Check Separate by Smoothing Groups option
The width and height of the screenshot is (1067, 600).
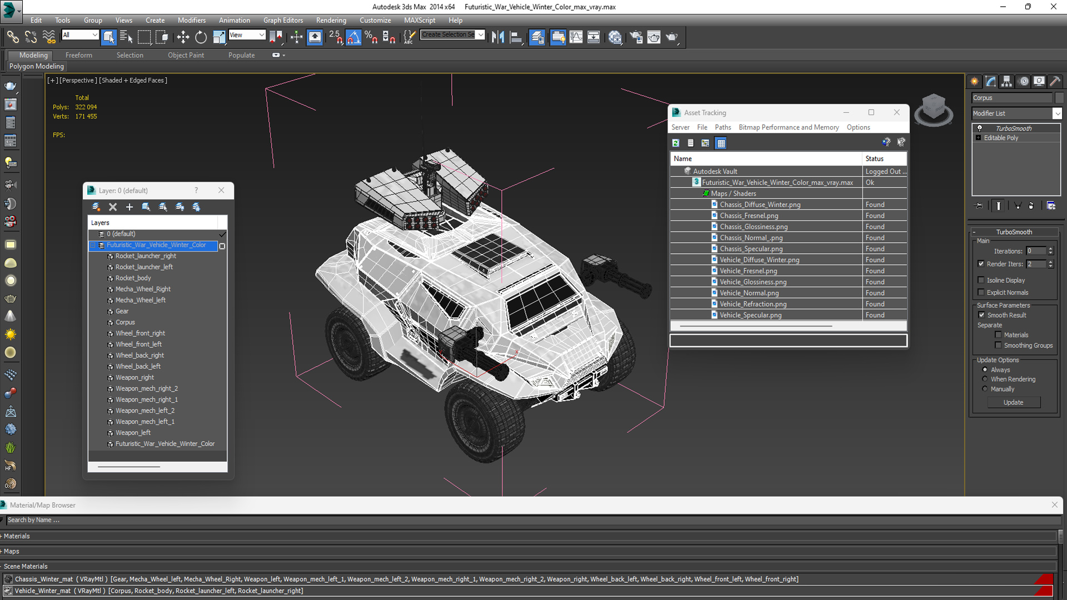pos(998,345)
